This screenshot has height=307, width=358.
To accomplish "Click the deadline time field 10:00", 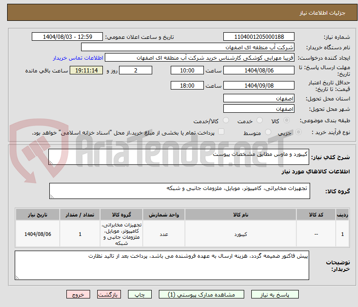I will click(187, 70).
